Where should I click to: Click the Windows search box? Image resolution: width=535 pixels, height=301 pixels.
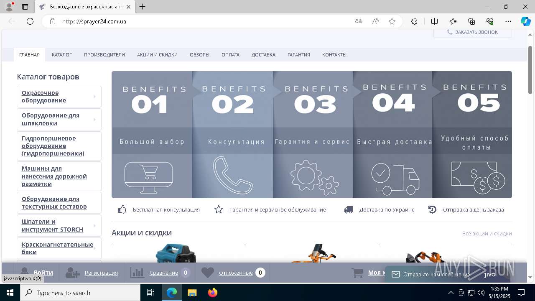[80, 293]
